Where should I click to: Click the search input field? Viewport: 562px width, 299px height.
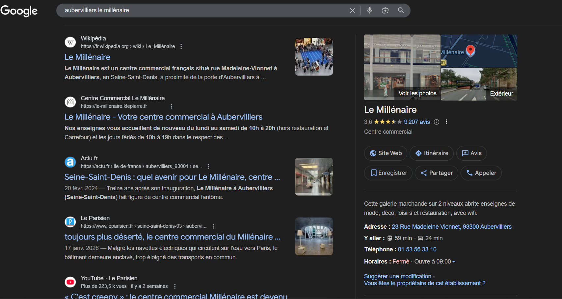(204, 11)
